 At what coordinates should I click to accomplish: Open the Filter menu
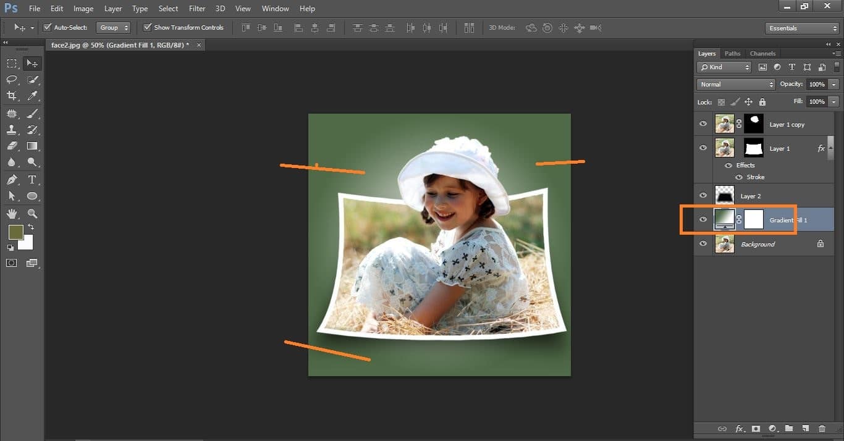[x=197, y=9]
